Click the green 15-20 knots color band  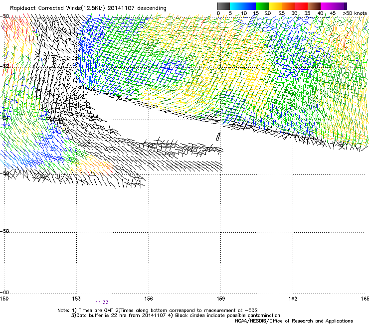coord(262,6)
